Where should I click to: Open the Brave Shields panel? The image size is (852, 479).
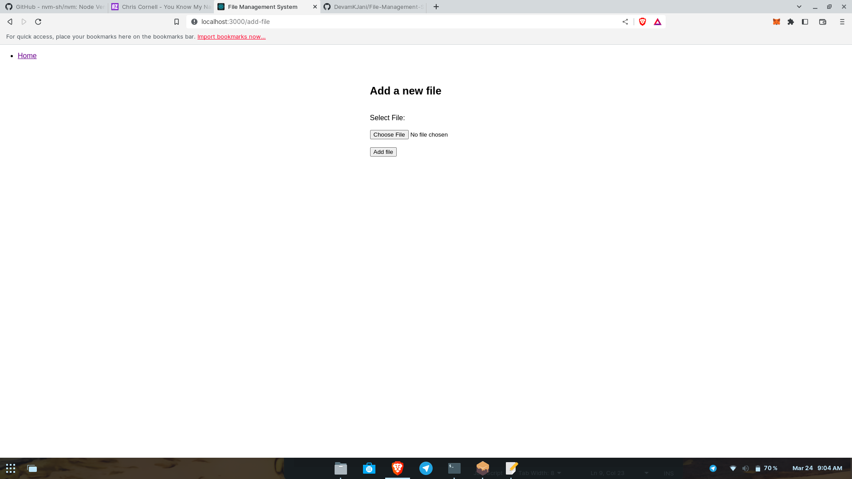pos(643,22)
